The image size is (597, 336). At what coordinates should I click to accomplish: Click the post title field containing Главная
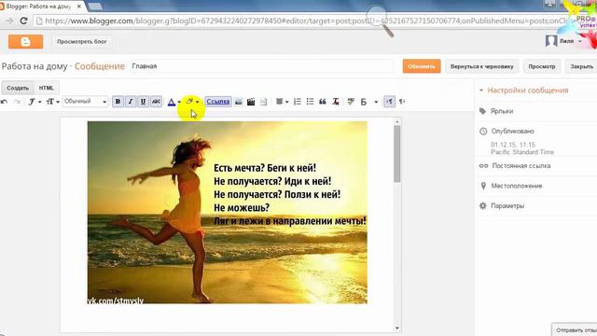tap(261, 66)
